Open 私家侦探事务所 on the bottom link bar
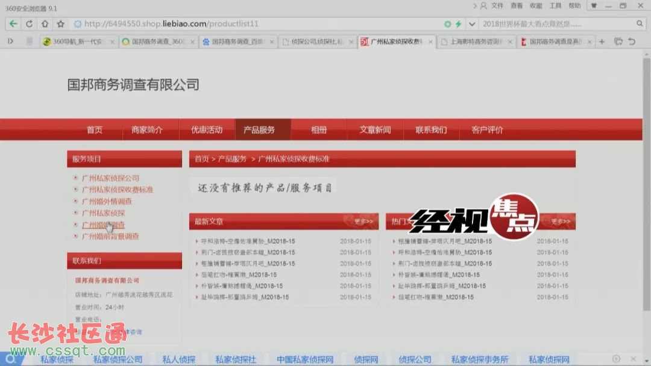 [480, 359]
